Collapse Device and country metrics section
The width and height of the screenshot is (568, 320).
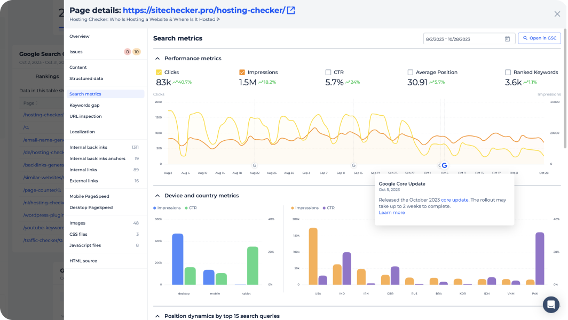click(x=157, y=196)
